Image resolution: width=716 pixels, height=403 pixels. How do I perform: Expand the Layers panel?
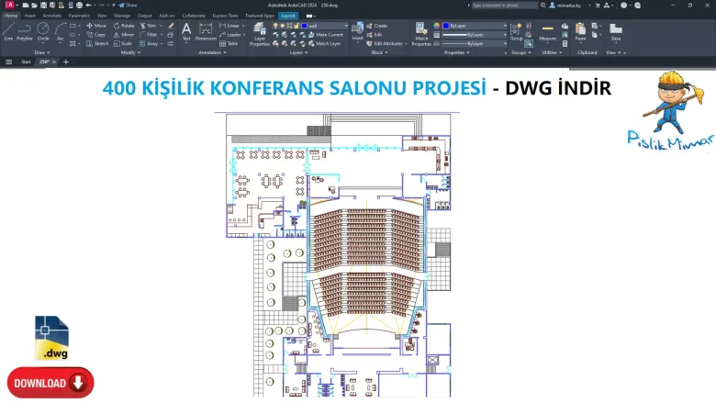click(x=298, y=52)
